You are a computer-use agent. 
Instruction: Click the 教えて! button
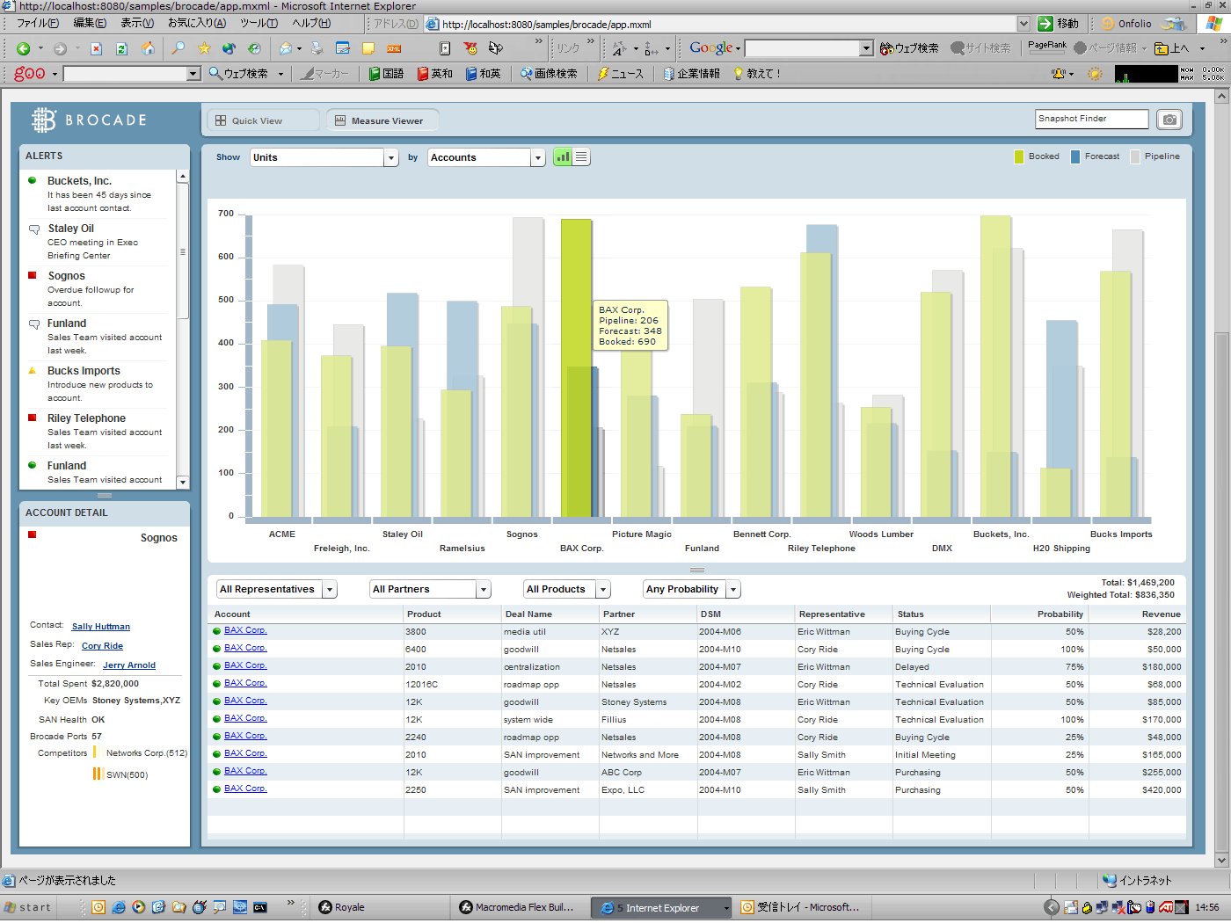758,74
